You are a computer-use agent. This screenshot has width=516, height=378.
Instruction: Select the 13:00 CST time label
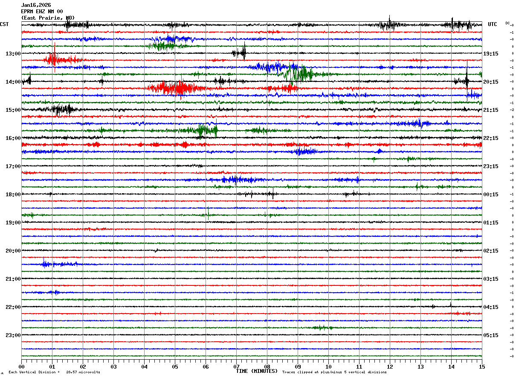click(x=13, y=54)
